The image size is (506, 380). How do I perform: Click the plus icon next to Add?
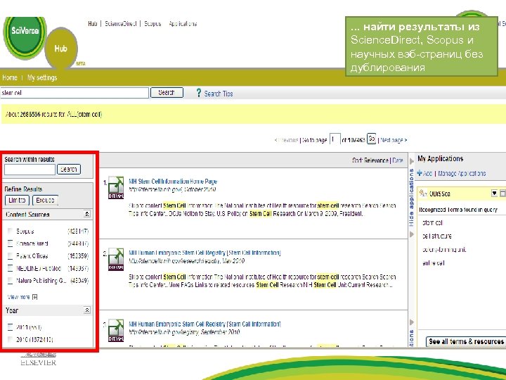(x=420, y=173)
